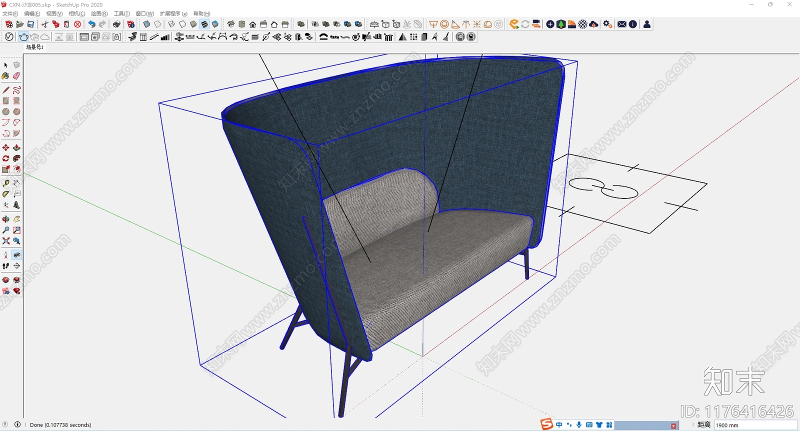Image resolution: width=800 pixels, height=431 pixels.
Task: Activate the Move tool
Action: [x=5, y=147]
